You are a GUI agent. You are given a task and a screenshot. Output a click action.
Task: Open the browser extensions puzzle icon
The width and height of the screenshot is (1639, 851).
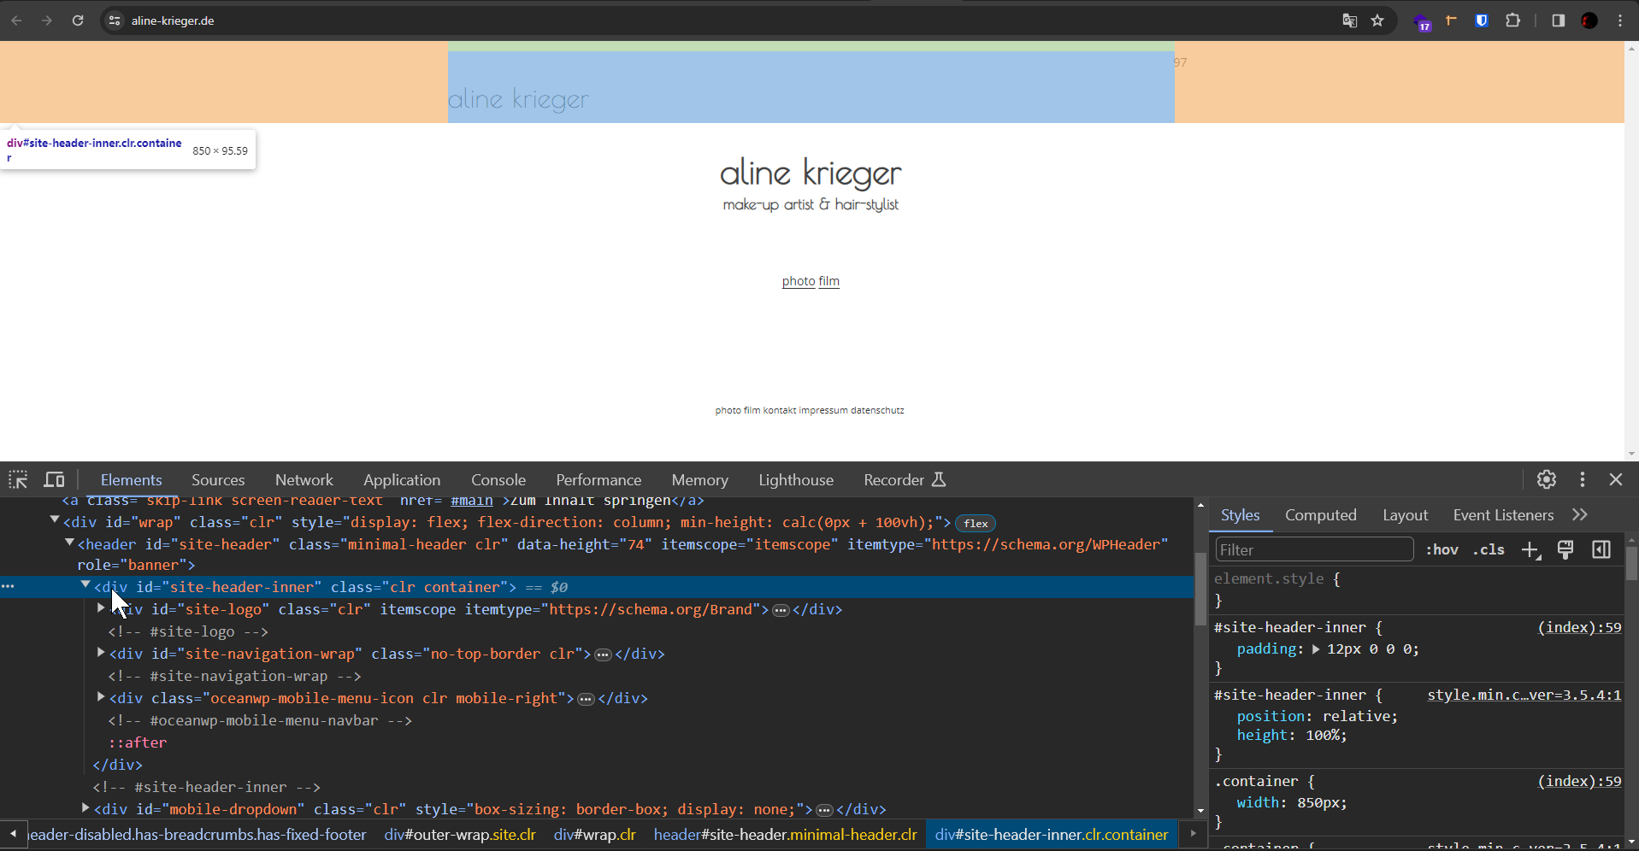point(1512,21)
